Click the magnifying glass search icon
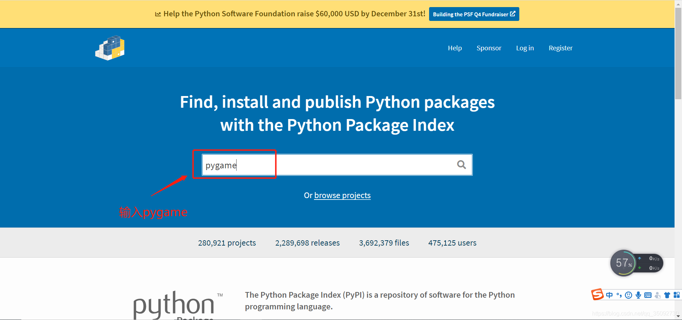This screenshot has height=320, width=682. 461,164
